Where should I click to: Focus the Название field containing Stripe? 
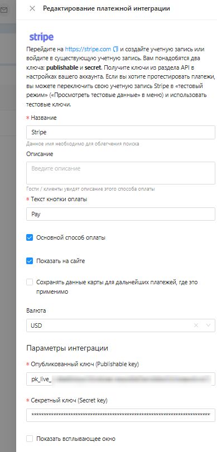(x=120, y=132)
